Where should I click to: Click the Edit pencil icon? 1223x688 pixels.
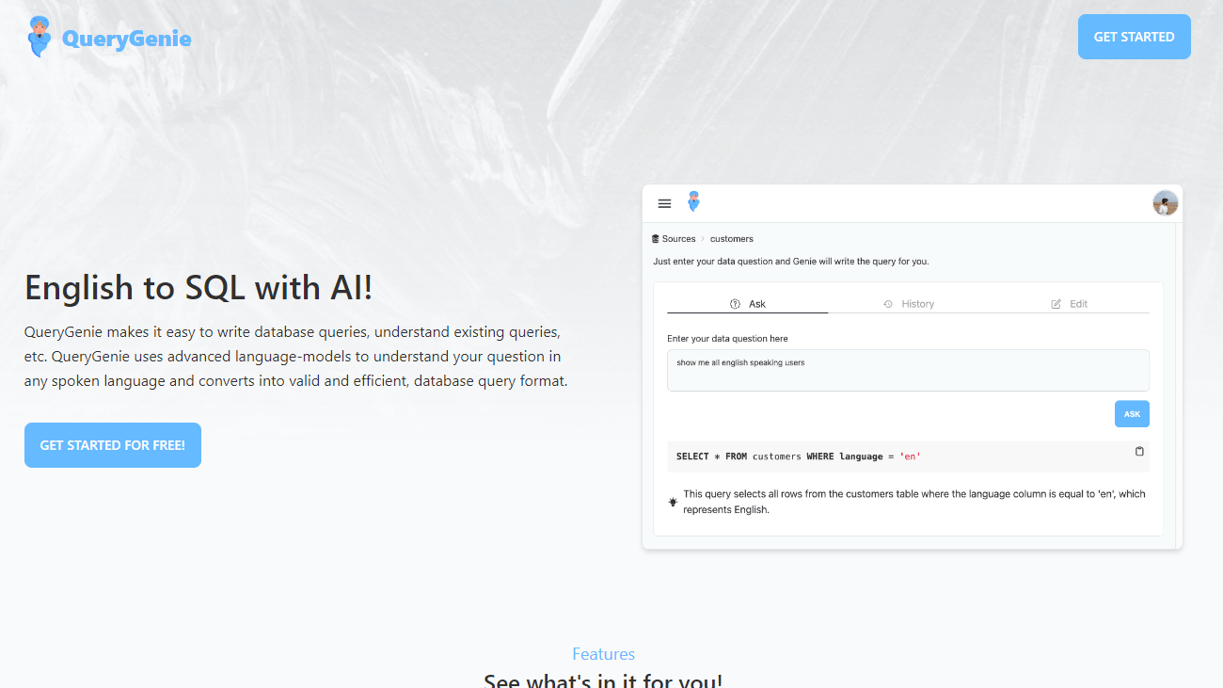pos(1056,304)
